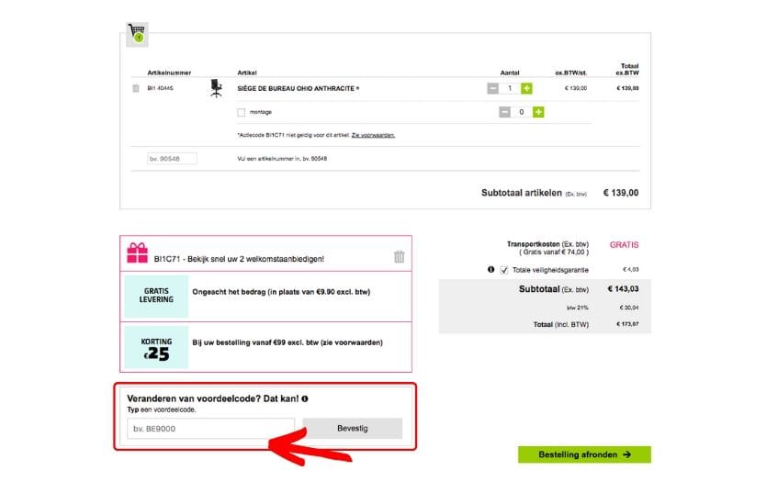The image size is (778, 482).
Task: Open info icon beside voordeelcode heading
Action: (305, 399)
